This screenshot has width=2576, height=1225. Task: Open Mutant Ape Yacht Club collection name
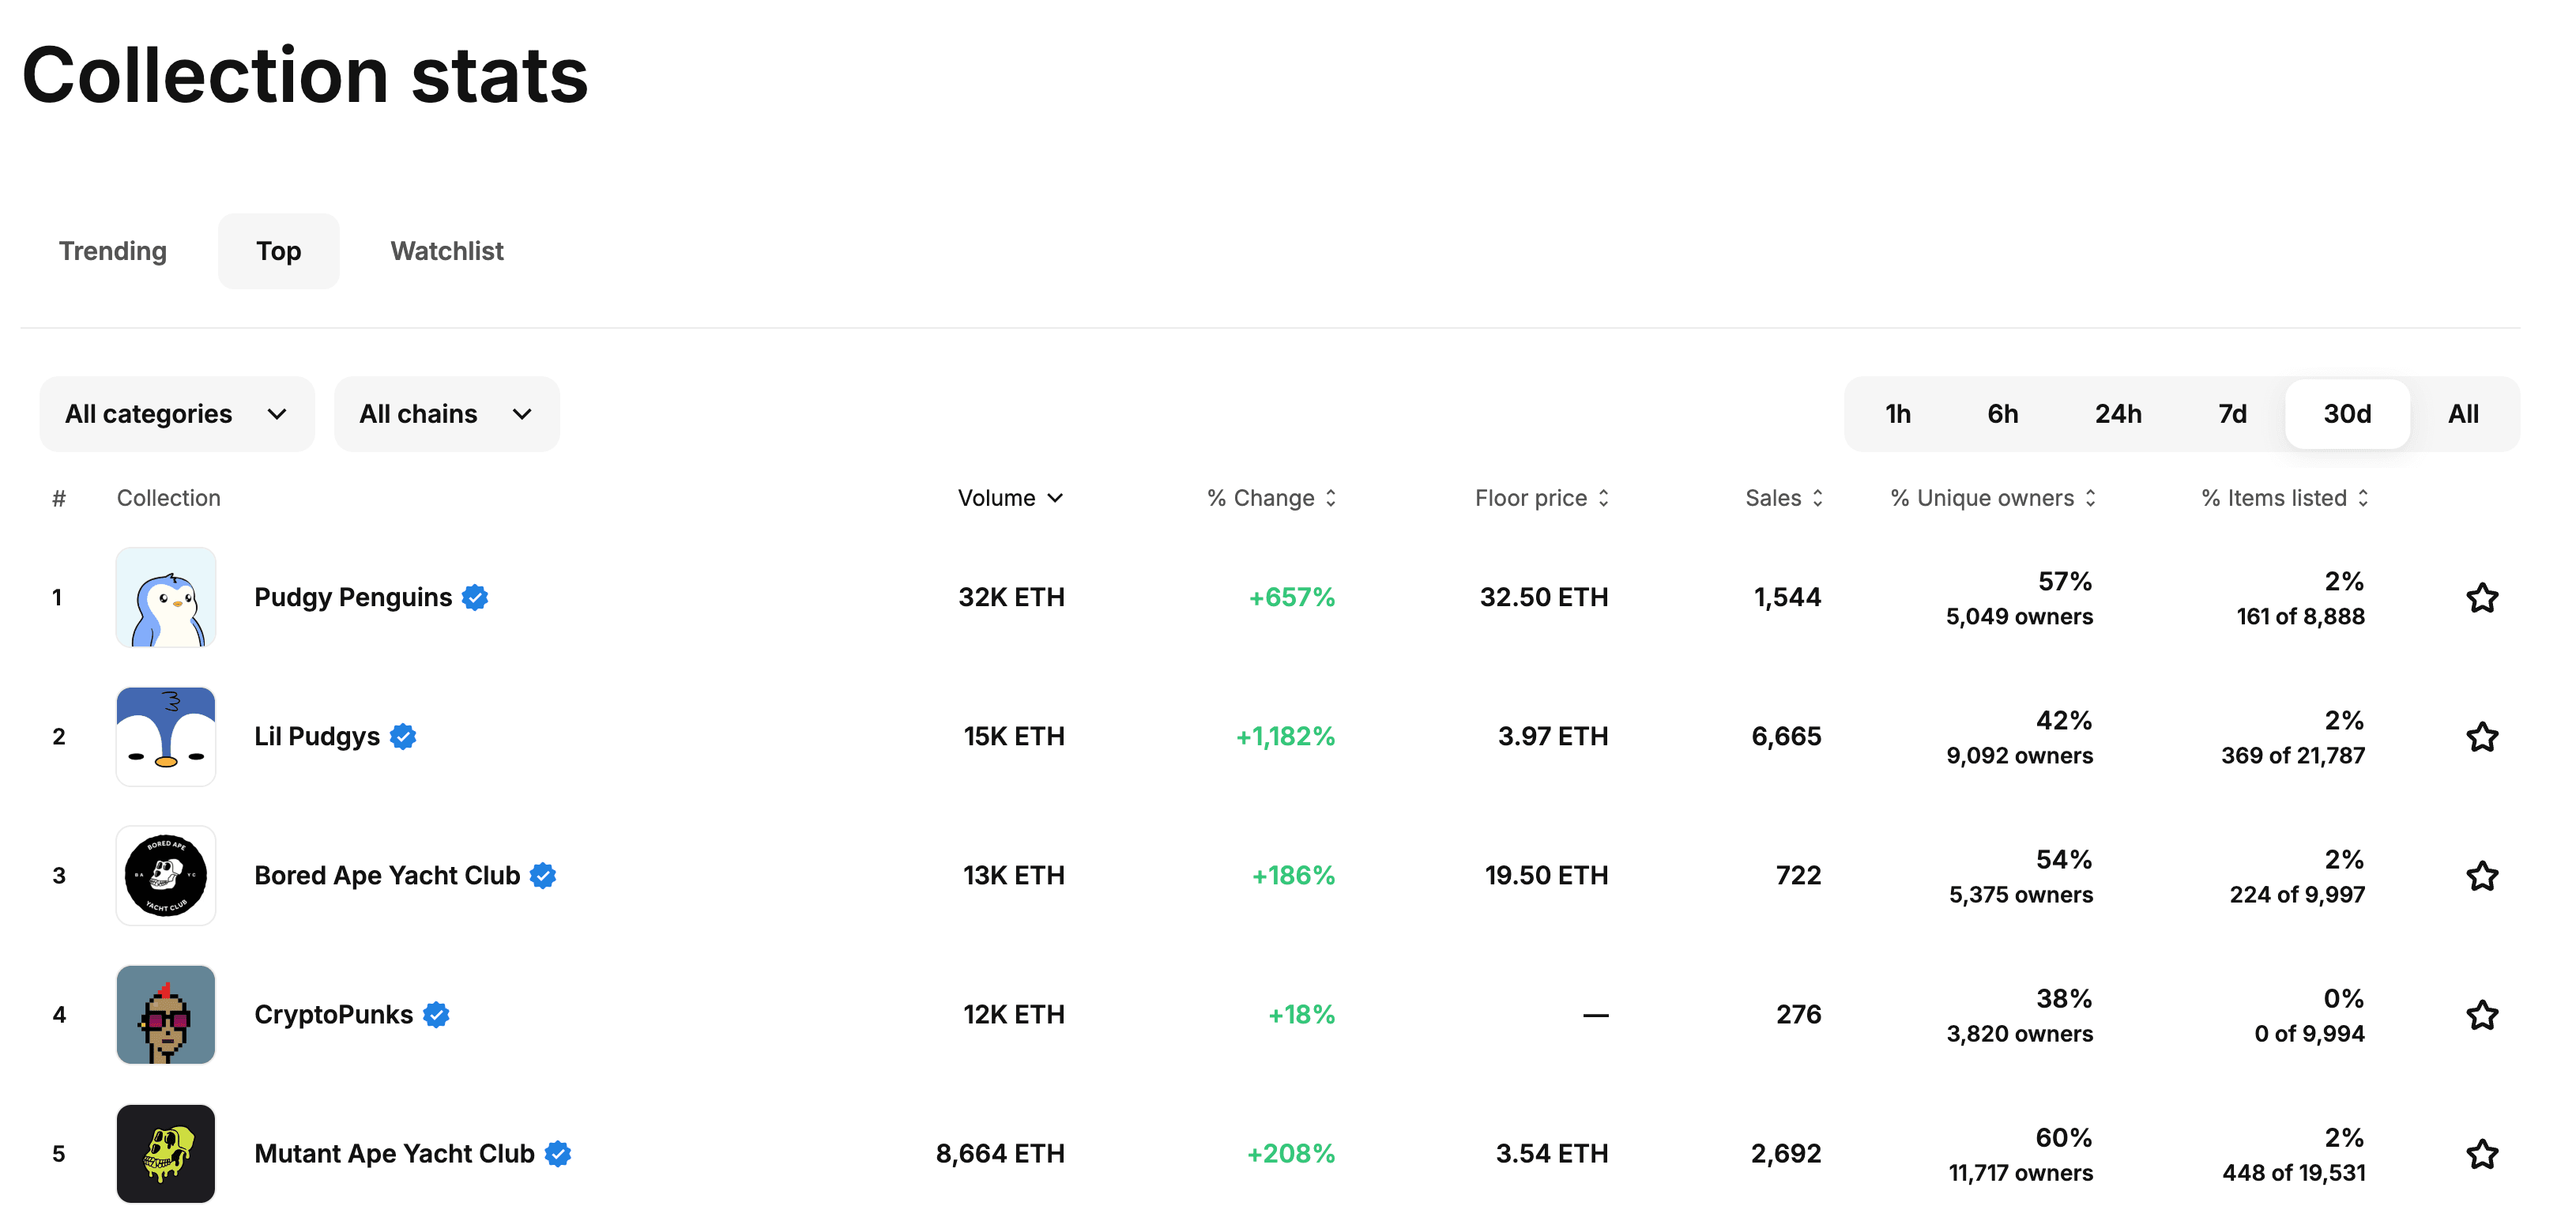point(394,1153)
